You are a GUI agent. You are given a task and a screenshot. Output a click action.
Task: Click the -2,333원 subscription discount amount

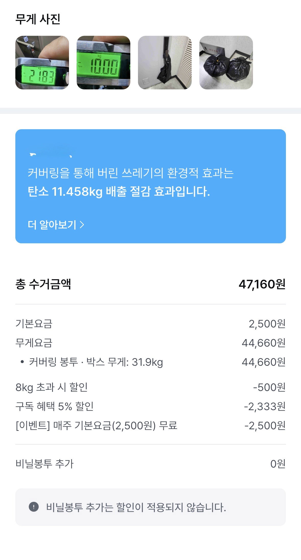click(265, 406)
